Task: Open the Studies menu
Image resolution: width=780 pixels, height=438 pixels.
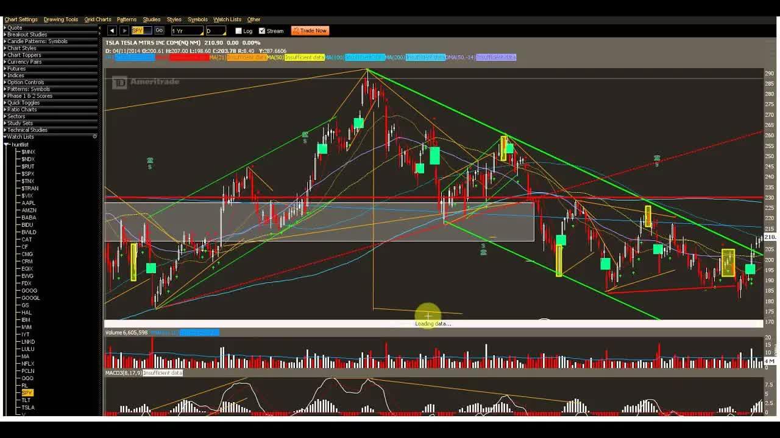Action: 152,19
